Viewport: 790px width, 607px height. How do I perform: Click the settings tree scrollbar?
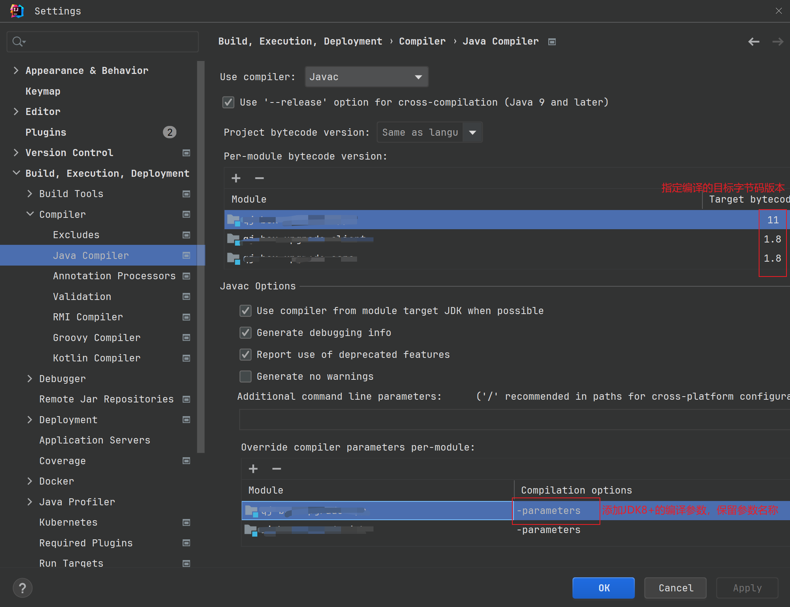(x=201, y=257)
